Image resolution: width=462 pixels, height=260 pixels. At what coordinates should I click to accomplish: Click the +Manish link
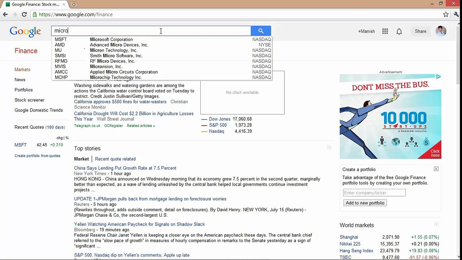pos(366,31)
